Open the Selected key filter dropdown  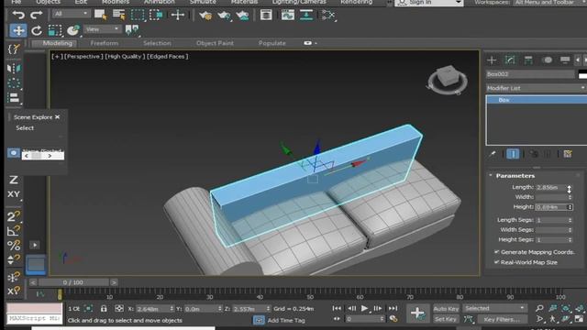494,308
